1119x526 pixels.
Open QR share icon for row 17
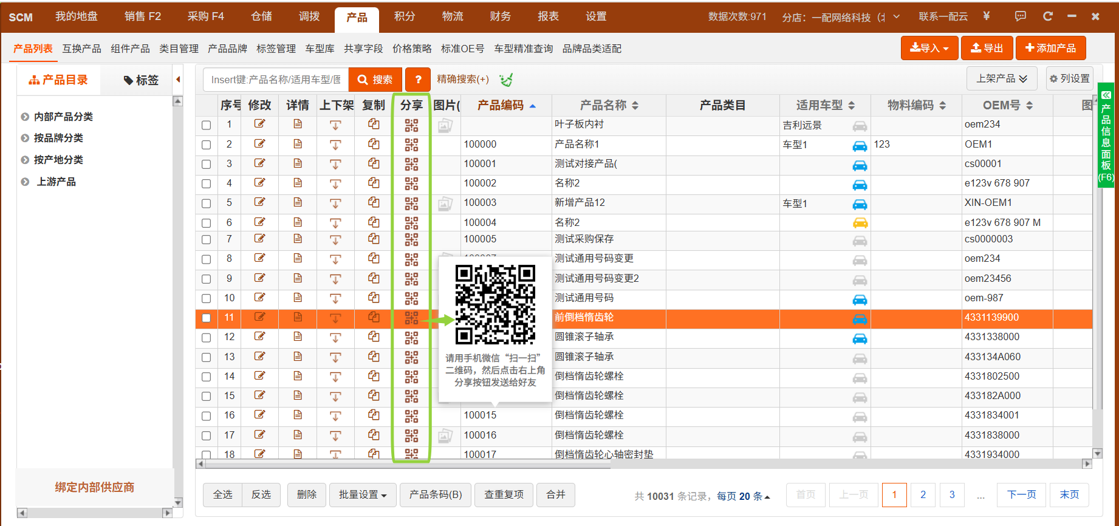pyautogui.click(x=411, y=435)
